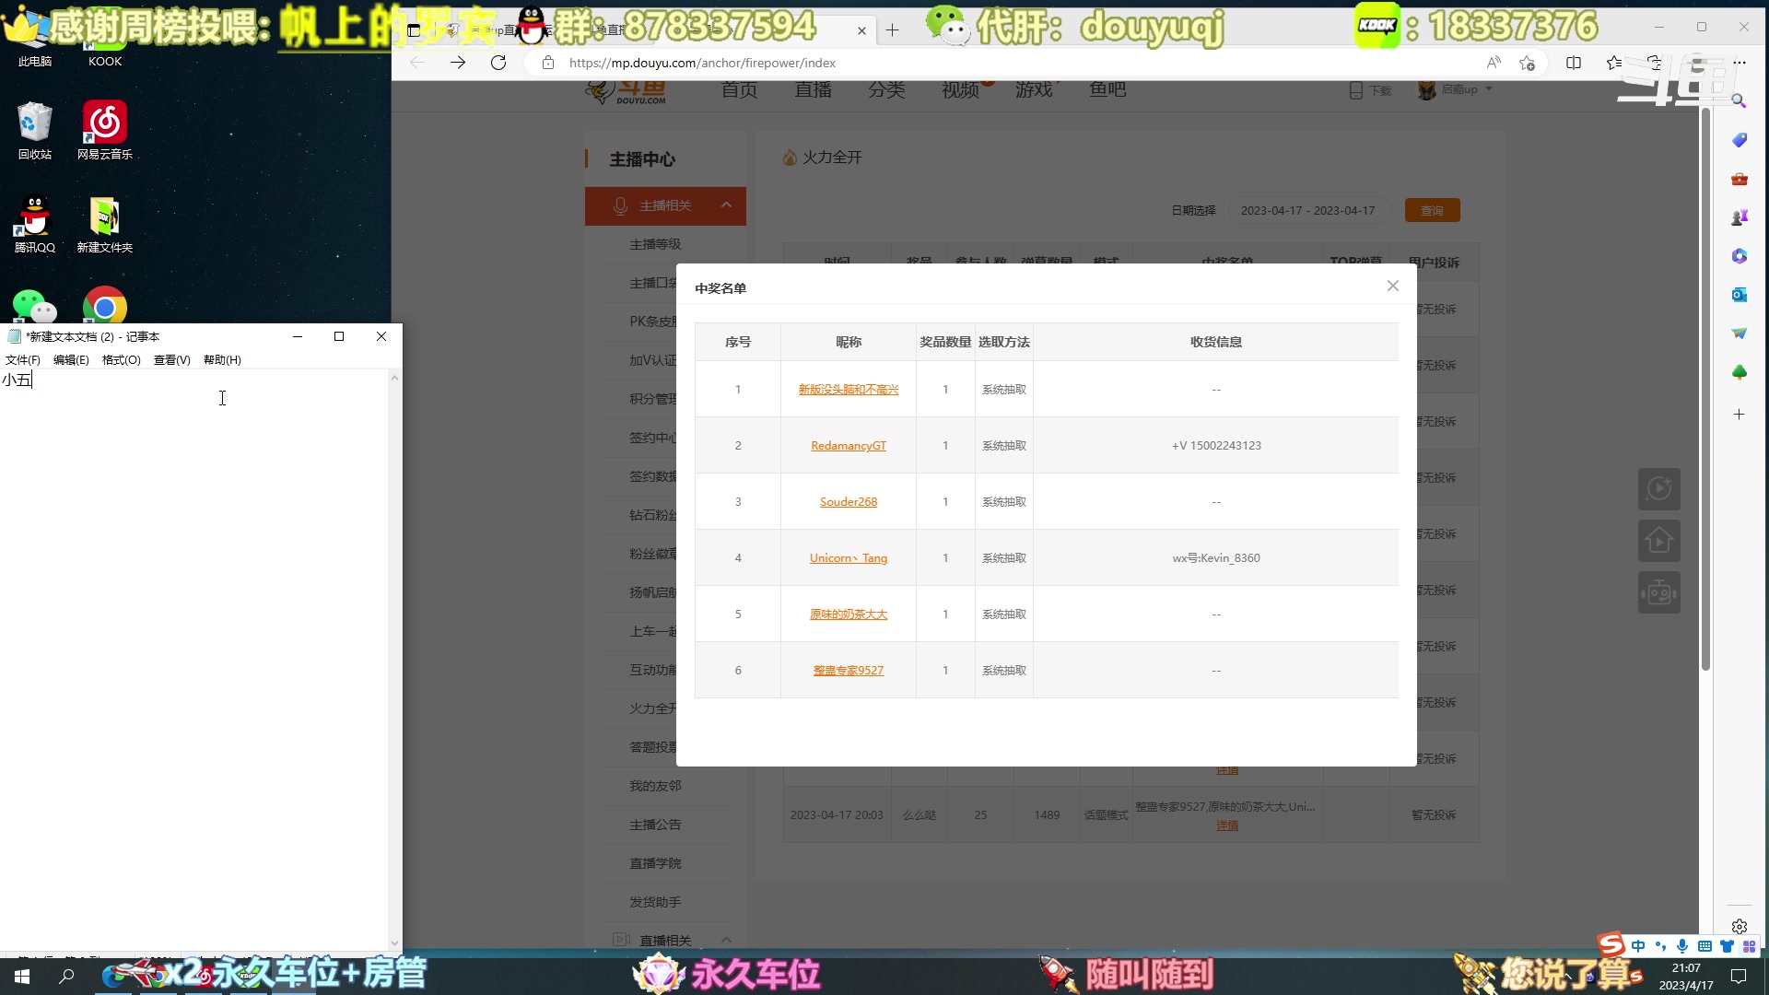Click winner username RedamancyGT link
Viewport: 1769px width, 995px height.
coord(848,445)
